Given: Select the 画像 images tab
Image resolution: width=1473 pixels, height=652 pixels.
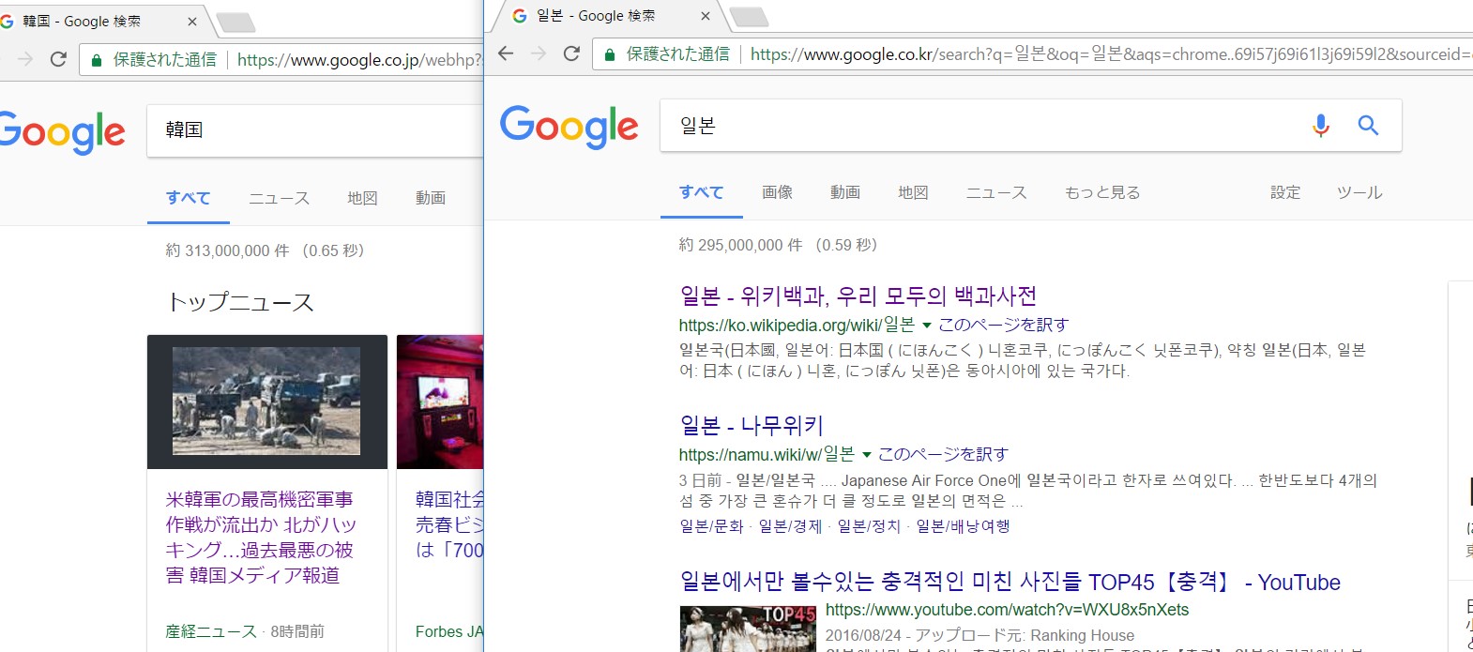Looking at the screenshot, I should [x=777, y=192].
